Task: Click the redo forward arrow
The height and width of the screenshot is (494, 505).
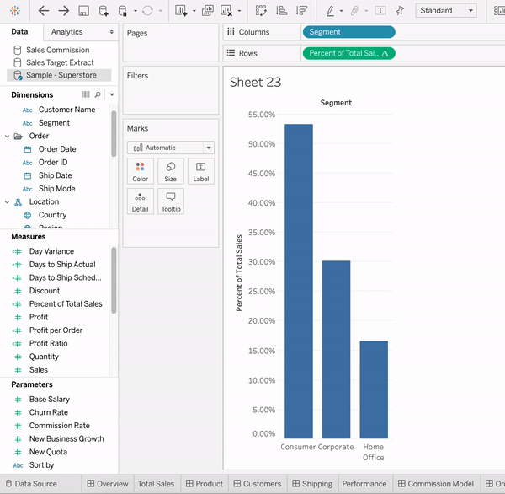Action: coord(63,11)
